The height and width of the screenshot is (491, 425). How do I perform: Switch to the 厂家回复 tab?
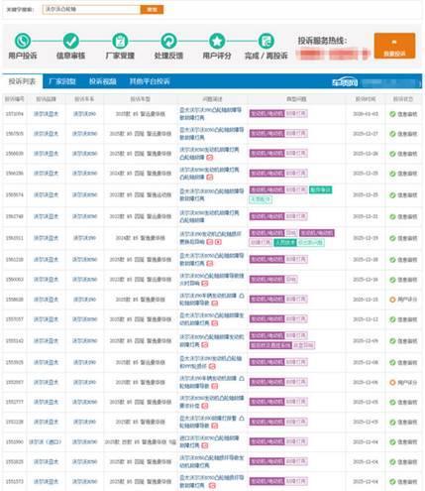pyautogui.click(x=62, y=81)
